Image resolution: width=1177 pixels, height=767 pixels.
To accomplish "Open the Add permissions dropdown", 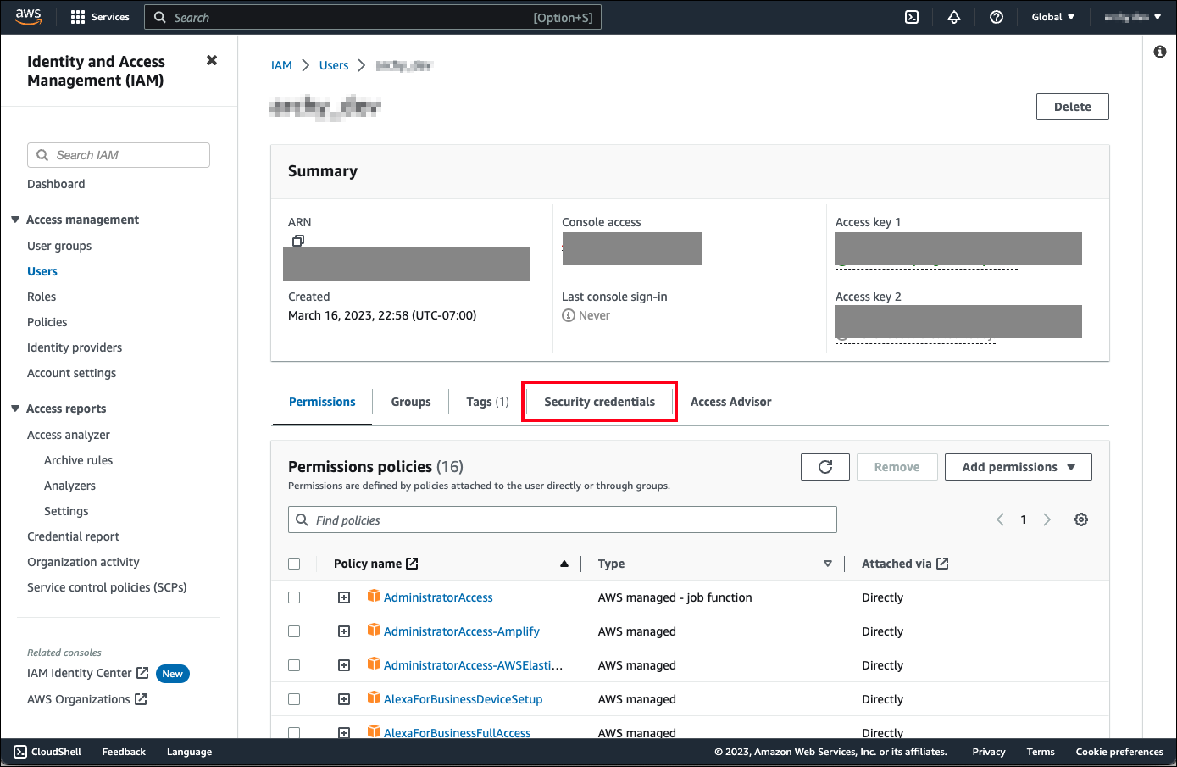I will tap(1018, 467).
